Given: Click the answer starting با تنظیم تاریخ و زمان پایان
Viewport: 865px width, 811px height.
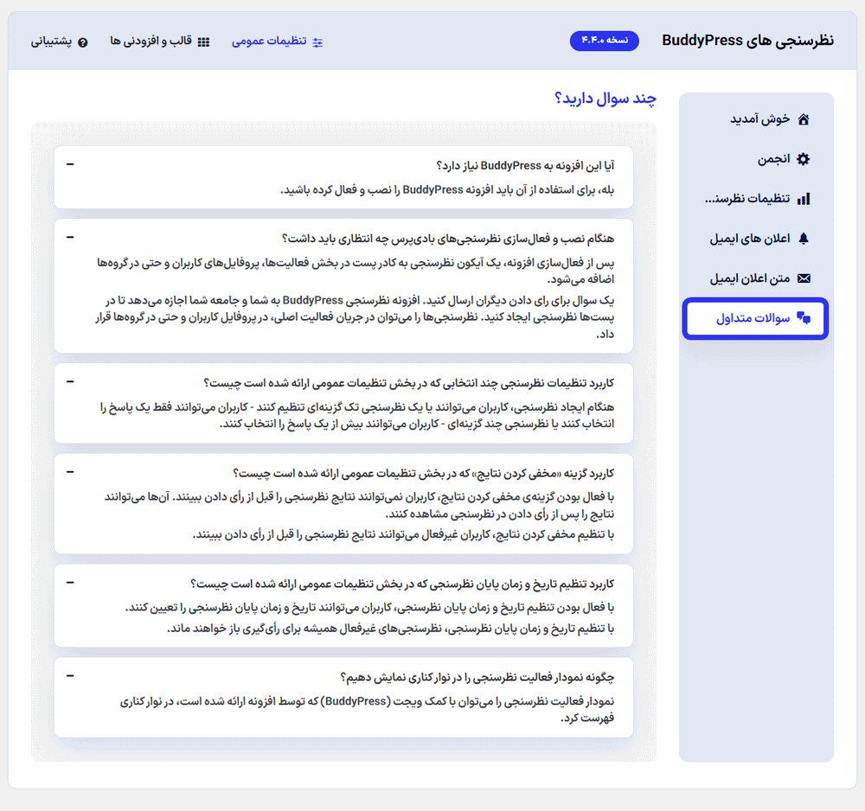Looking at the screenshot, I should point(391,629).
